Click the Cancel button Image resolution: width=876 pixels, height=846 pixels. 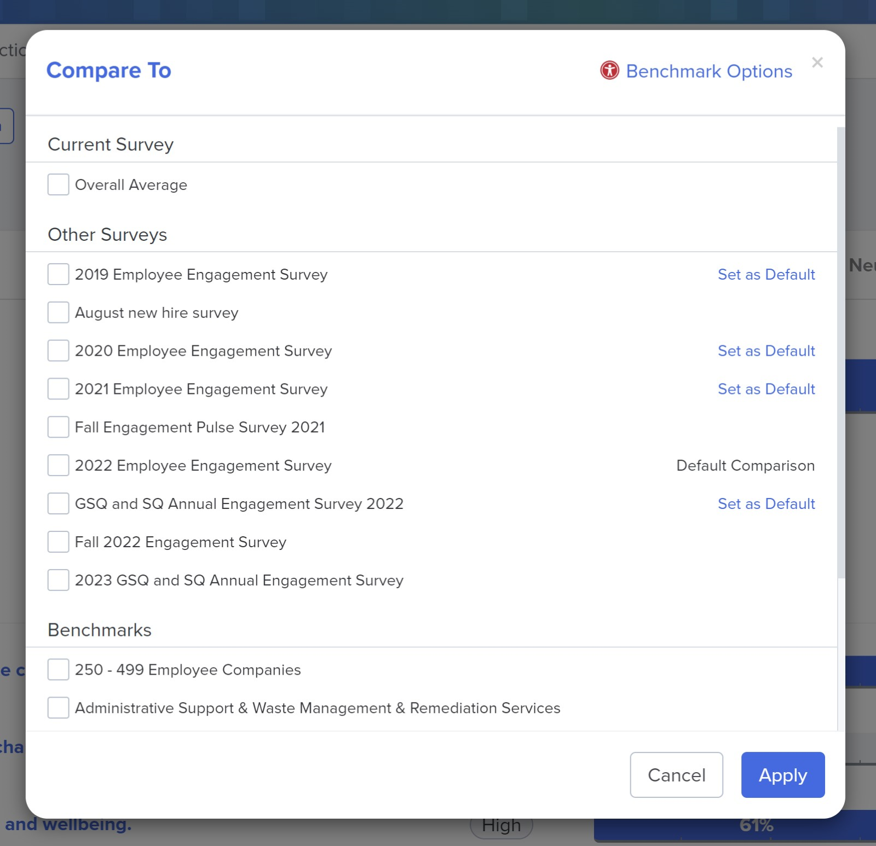tap(676, 775)
